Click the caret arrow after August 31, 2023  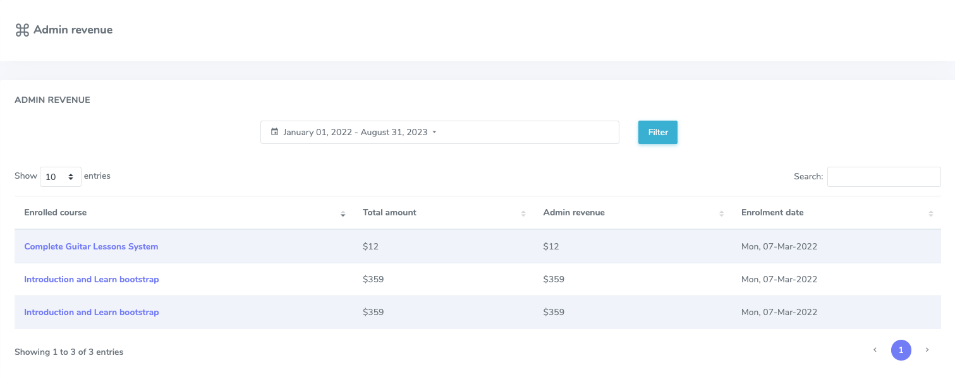(434, 133)
